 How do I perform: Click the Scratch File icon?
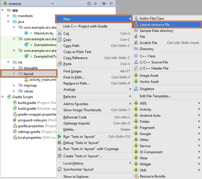[136, 43]
